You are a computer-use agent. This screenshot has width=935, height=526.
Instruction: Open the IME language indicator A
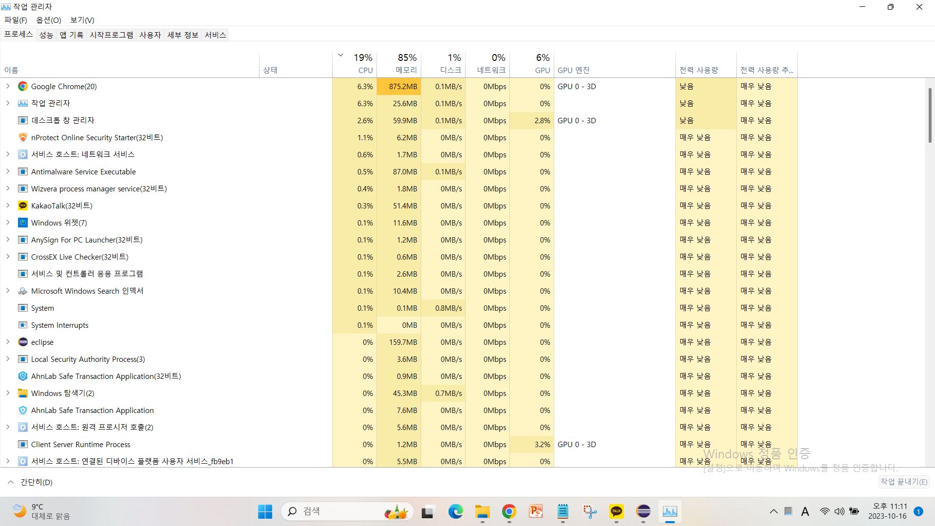click(x=805, y=511)
